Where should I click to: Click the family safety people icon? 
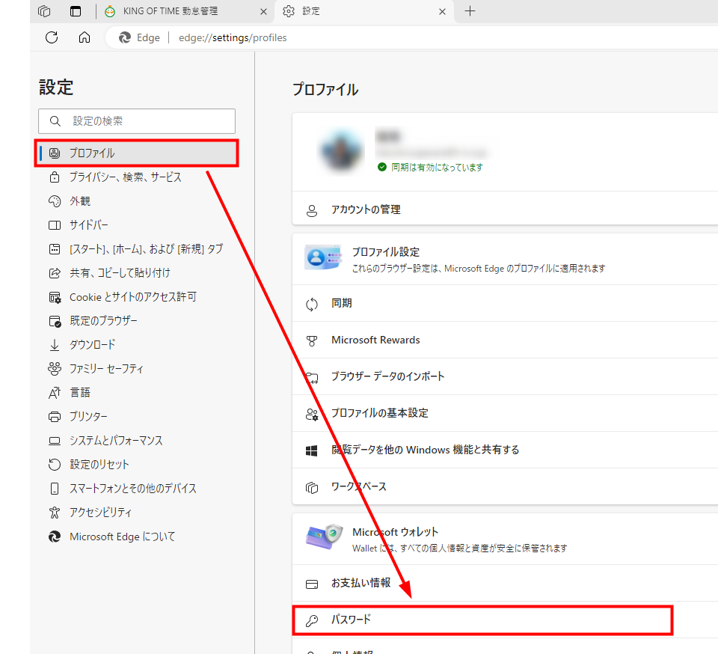click(x=55, y=368)
